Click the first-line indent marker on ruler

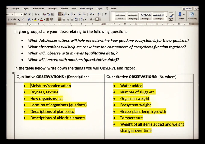click(24, 24)
